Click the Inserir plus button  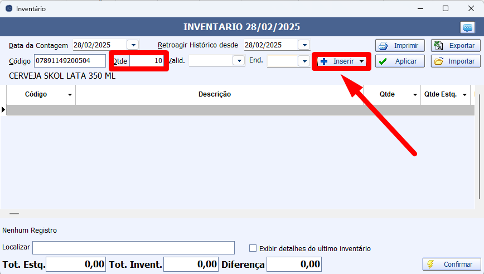[337, 61]
